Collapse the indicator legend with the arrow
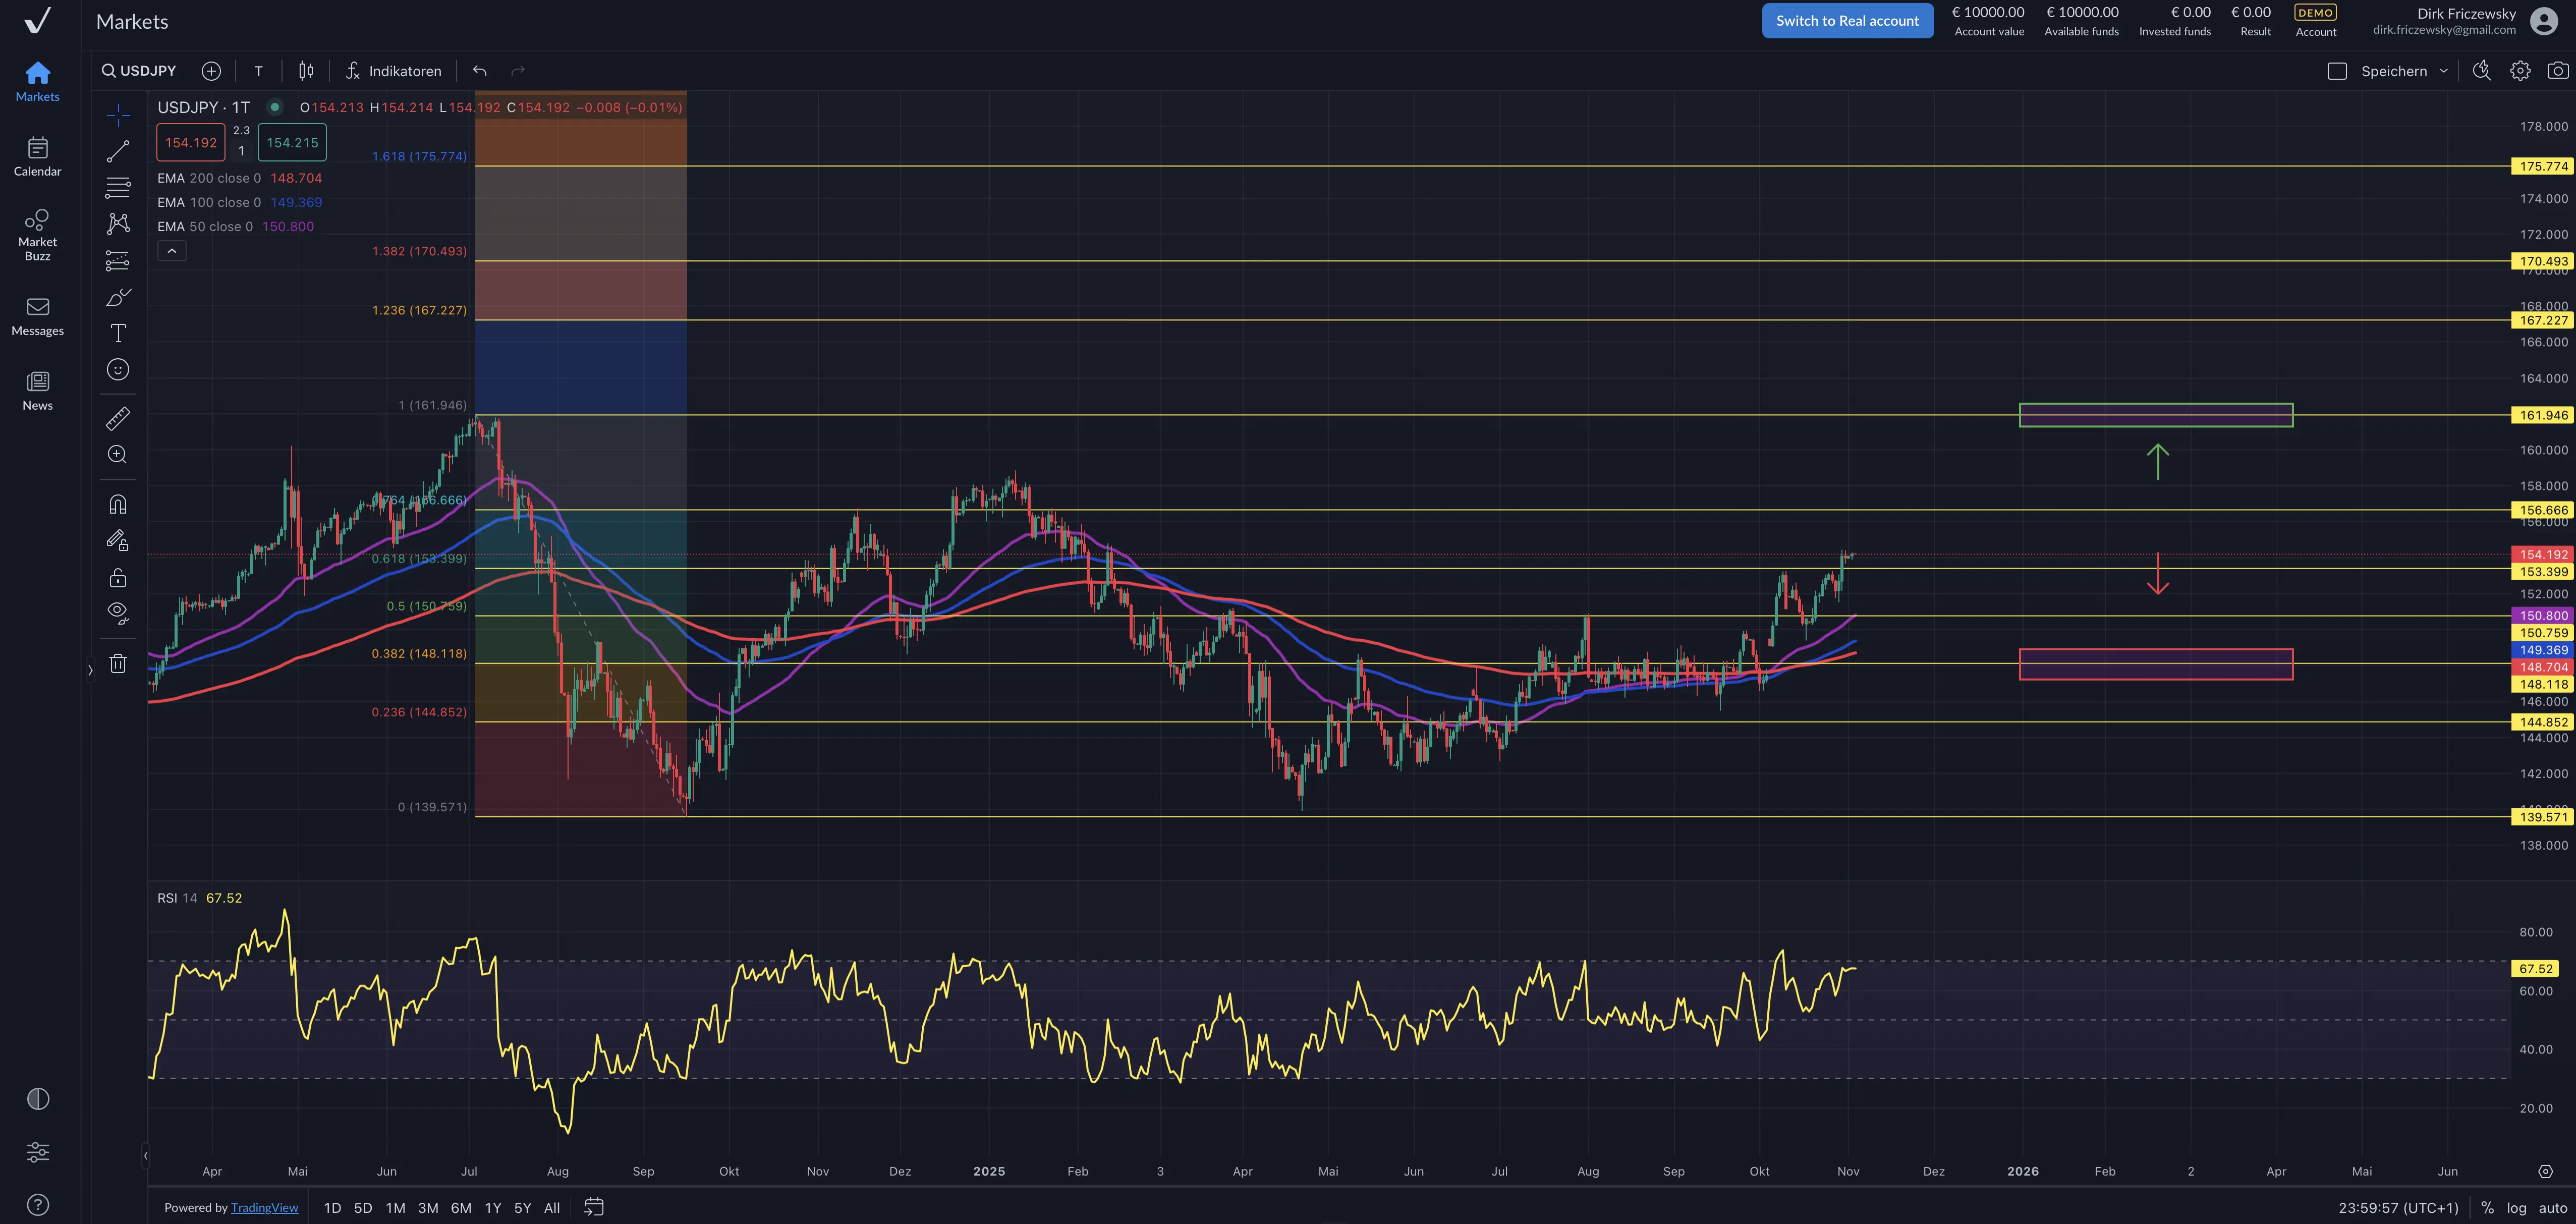Screen dimensions: 2576x1224 tap(171, 250)
